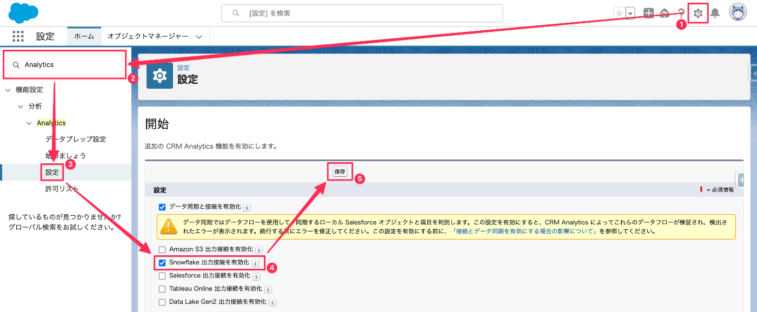Expand the side panel arrow beside page header
The image size is (757, 312).
tap(753, 72)
